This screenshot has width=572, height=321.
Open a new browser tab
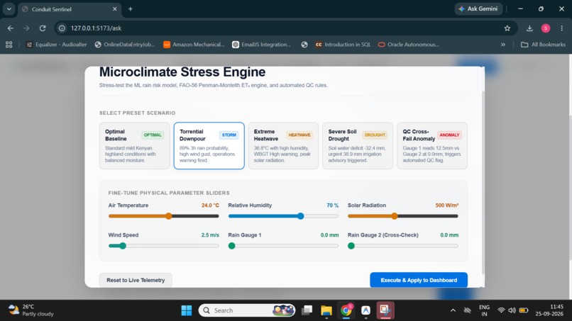point(131,9)
